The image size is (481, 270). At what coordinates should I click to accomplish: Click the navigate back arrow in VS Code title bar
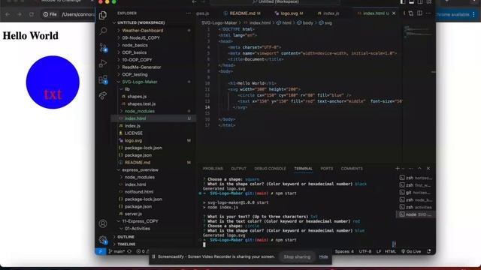click(x=194, y=1)
